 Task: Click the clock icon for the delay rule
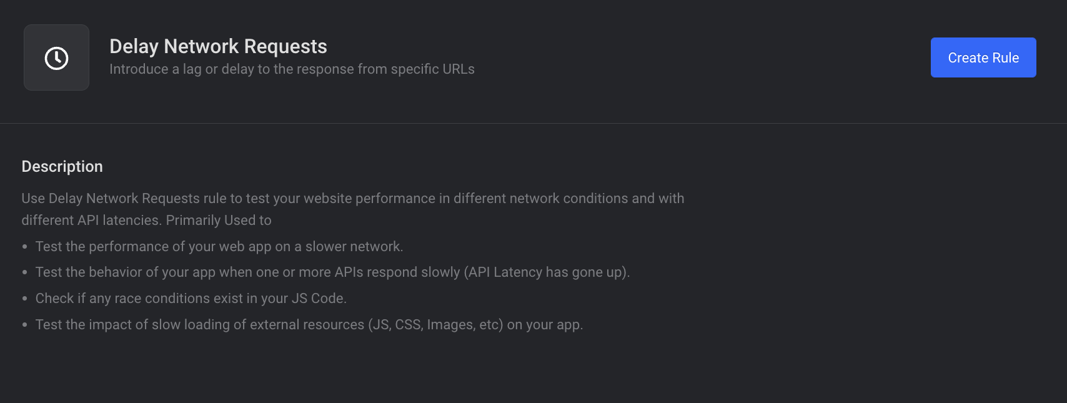56,58
